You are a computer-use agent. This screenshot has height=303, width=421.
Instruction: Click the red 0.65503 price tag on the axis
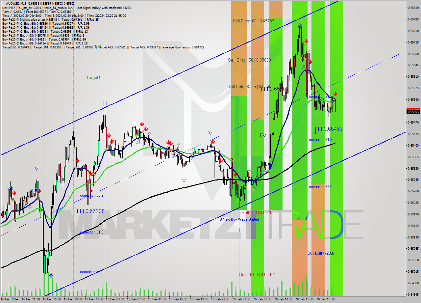(413, 110)
